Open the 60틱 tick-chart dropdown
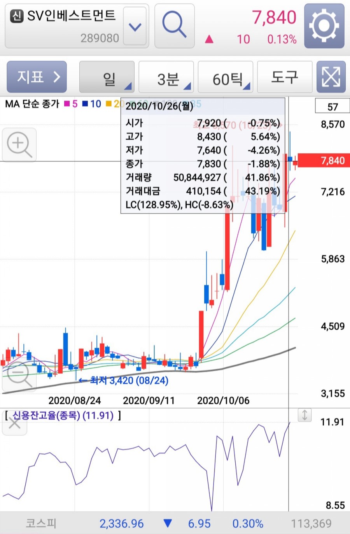 point(226,77)
